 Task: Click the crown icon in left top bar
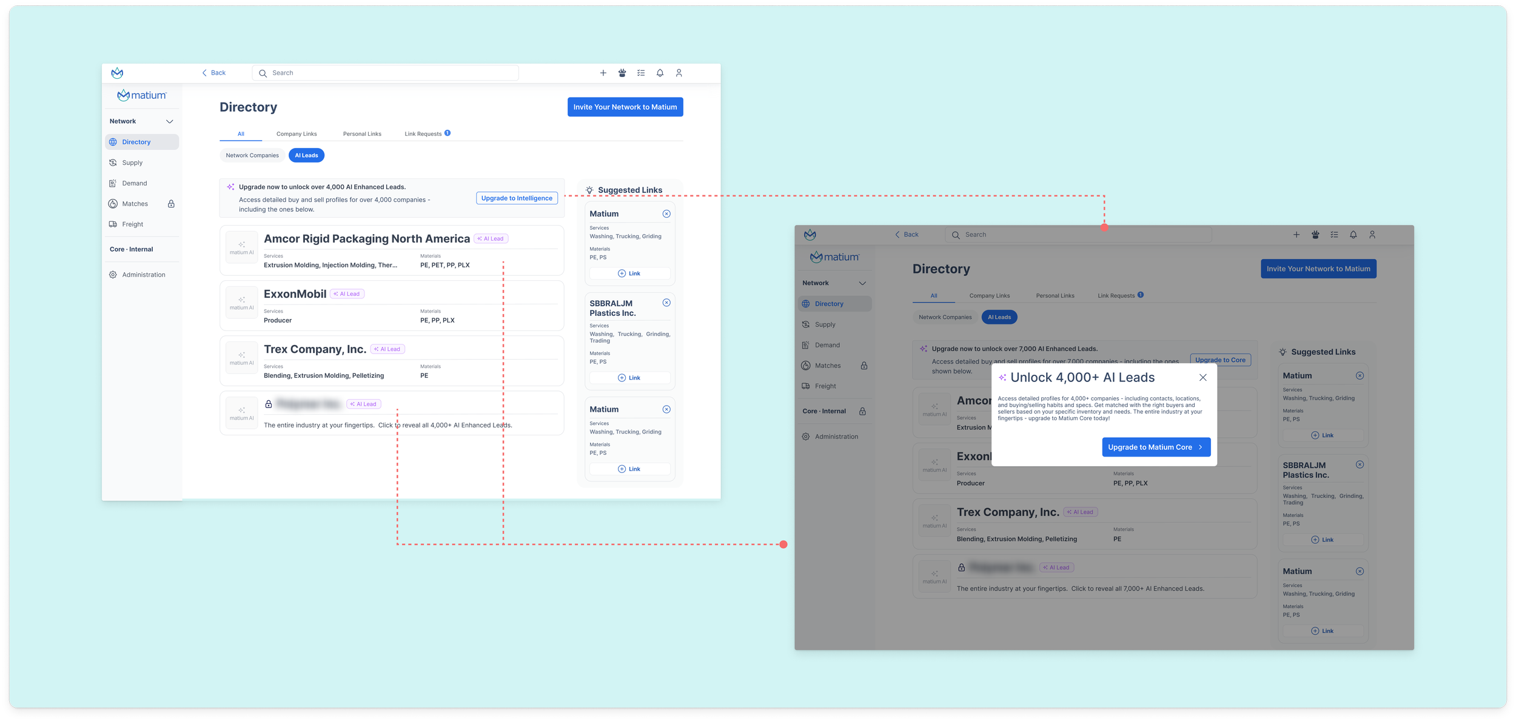[622, 73]
